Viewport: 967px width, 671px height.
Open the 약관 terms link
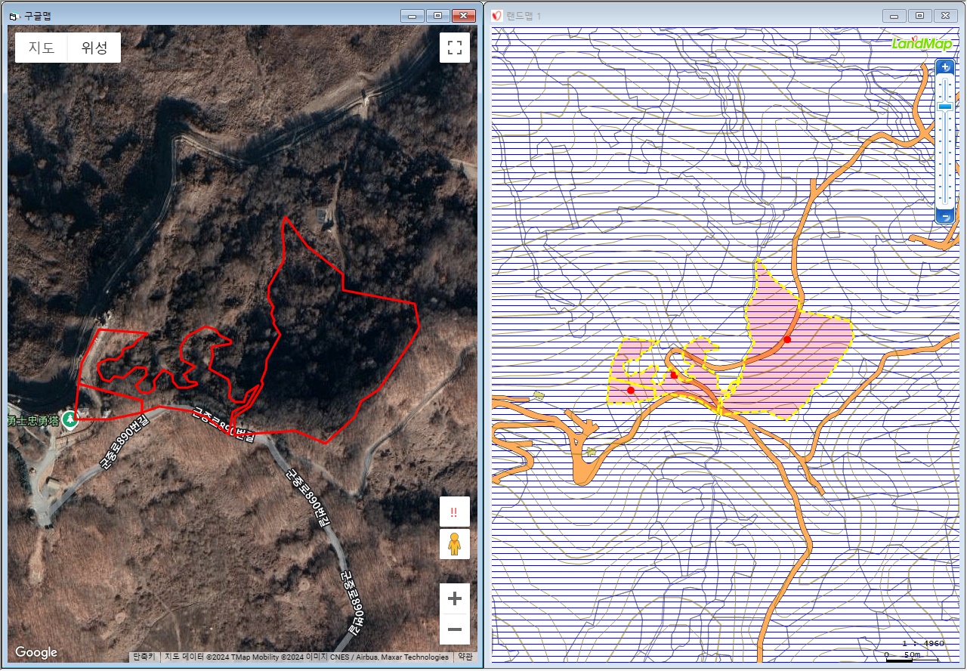(x=465, y=657)
